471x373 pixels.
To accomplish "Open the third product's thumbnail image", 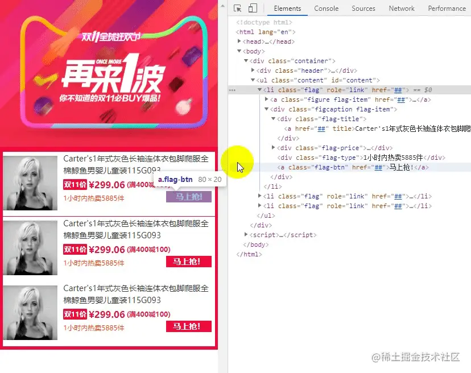I will (x=30, y=313).
